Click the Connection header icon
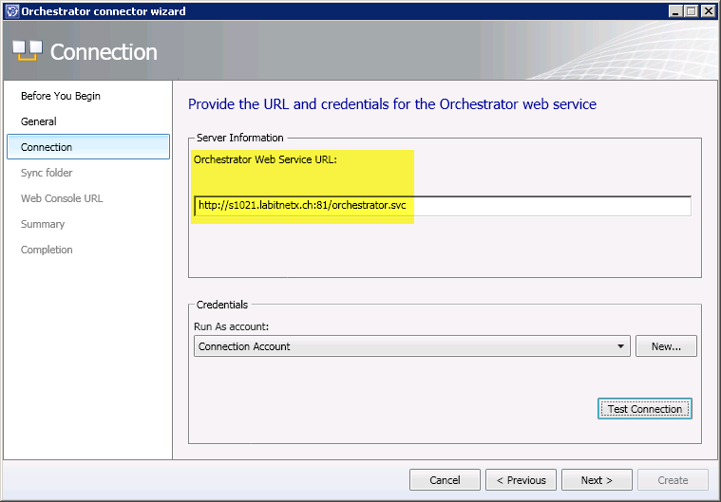This screenshot has width=721, height=502. tap(27, 52)
